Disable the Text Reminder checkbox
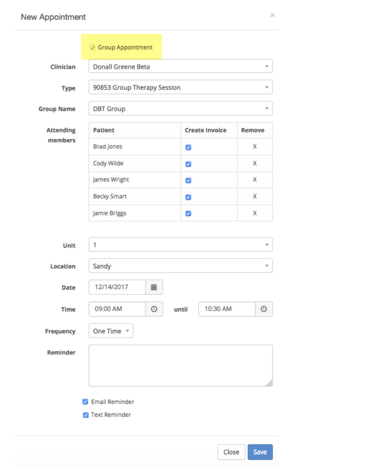The image size is (387, 473). click(86, 415)
